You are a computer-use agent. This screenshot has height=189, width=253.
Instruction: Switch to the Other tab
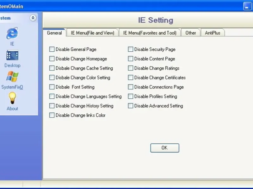(191, 33)
